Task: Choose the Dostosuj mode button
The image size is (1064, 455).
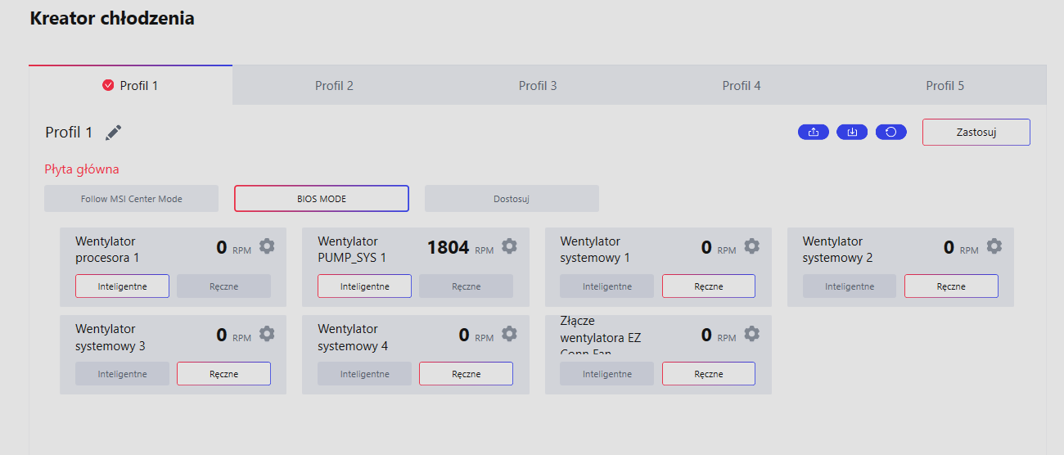Action: tap(512, 199)
